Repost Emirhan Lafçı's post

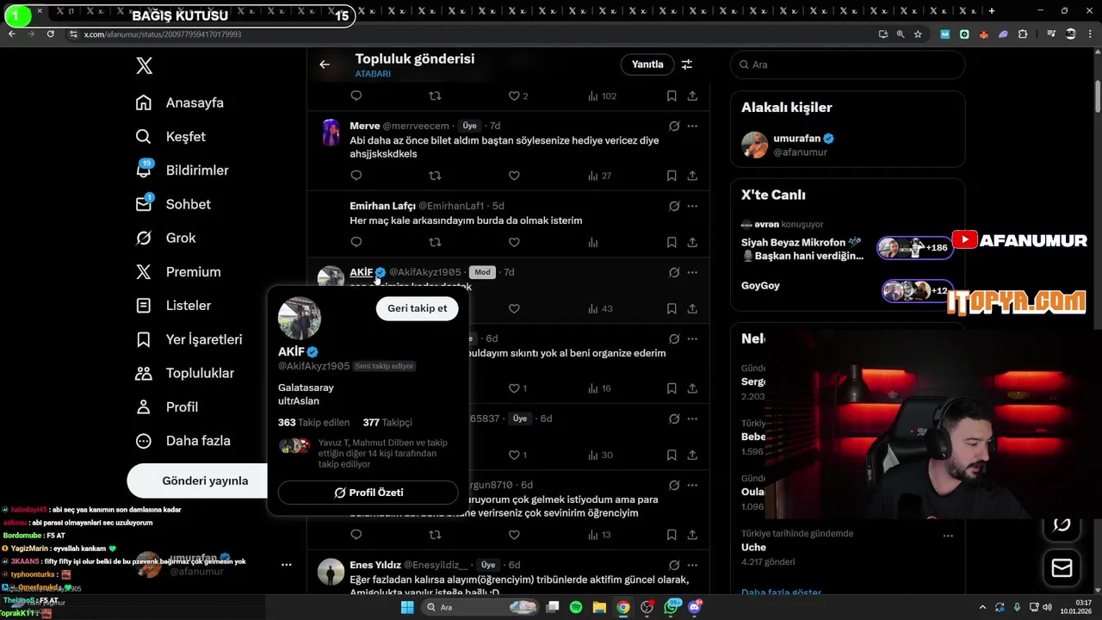tap(435, 243)
